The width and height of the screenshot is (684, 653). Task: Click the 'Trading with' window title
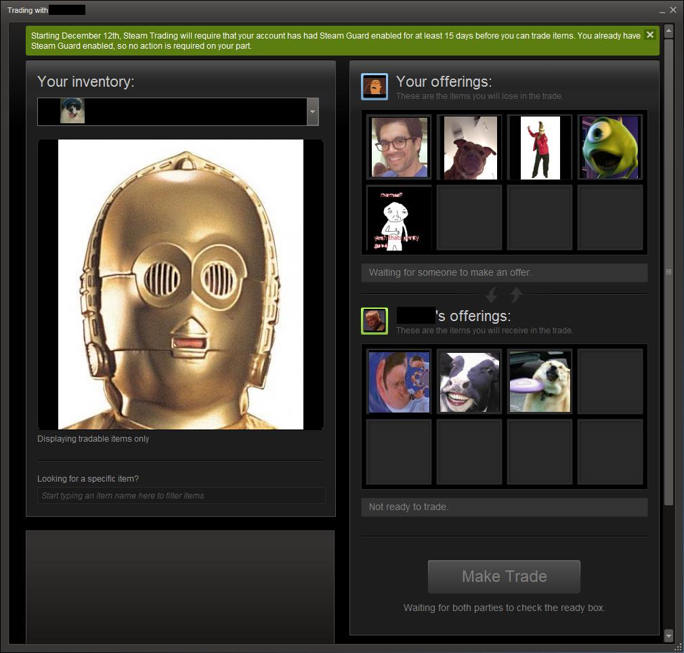pos(28,10)
